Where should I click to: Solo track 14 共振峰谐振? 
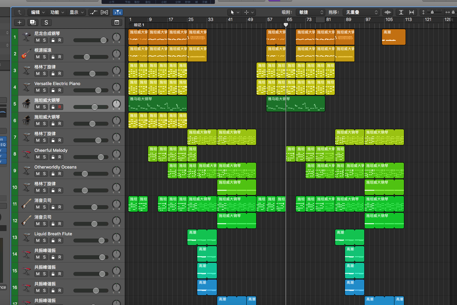pyautogui.click(x=45, y=257)
